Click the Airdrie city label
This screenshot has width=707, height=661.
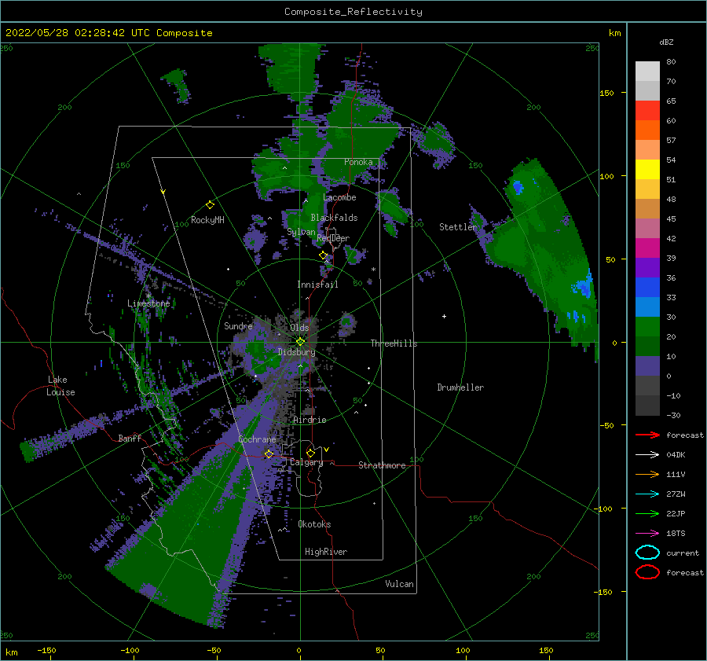point(310,420)
